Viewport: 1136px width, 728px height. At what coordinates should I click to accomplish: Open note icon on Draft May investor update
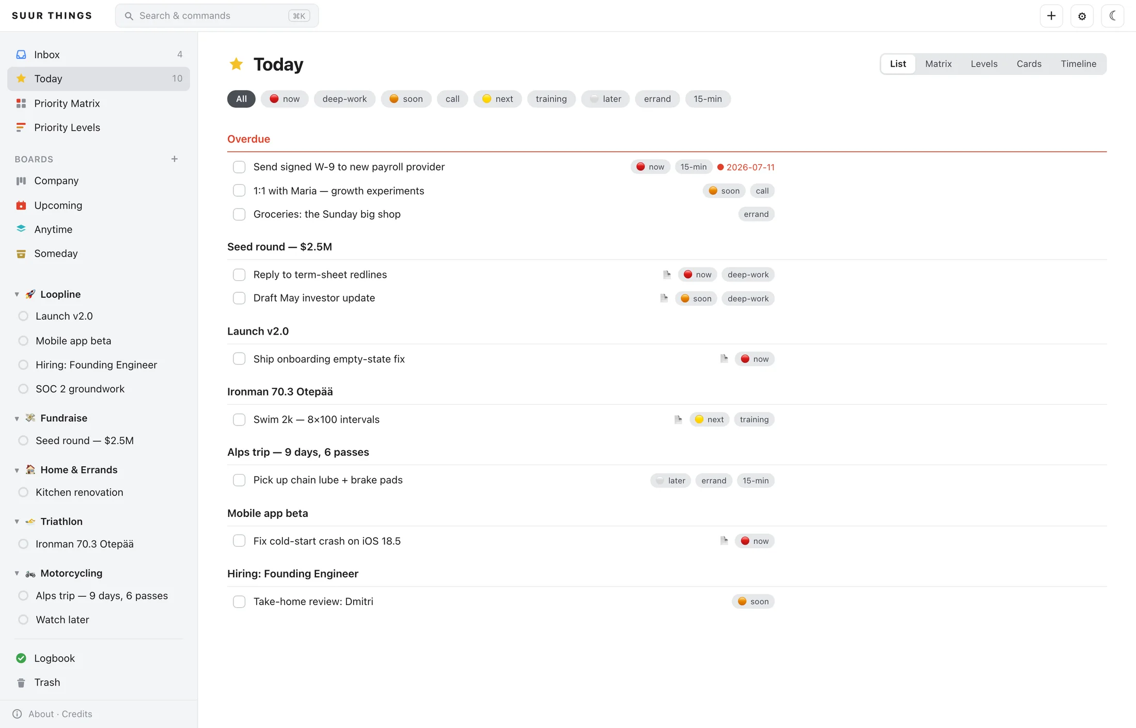coord(664,298)
